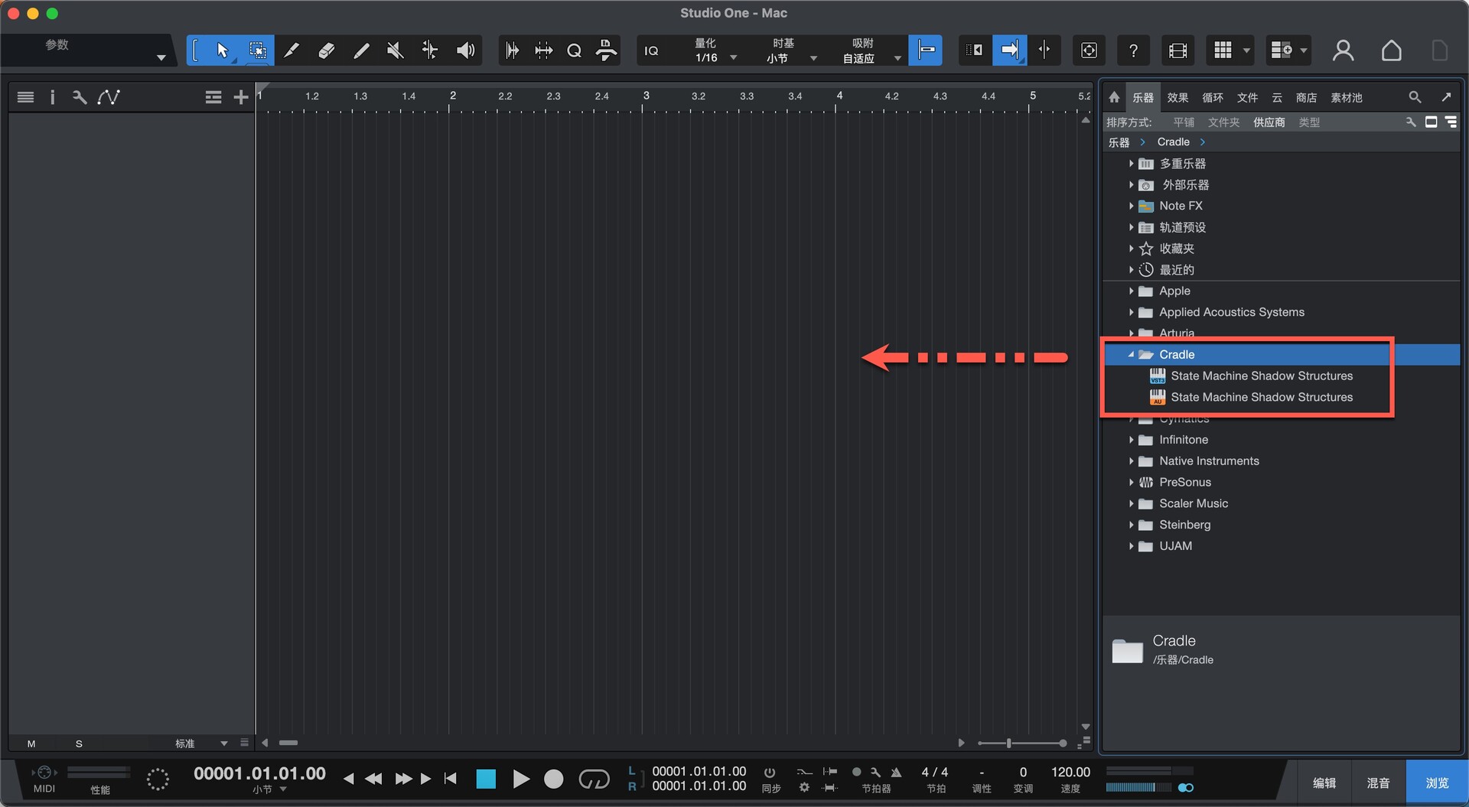This screenshot has width=1469, height=807.
Task: Click the track list wrench icon
Action: coord(79,97)
